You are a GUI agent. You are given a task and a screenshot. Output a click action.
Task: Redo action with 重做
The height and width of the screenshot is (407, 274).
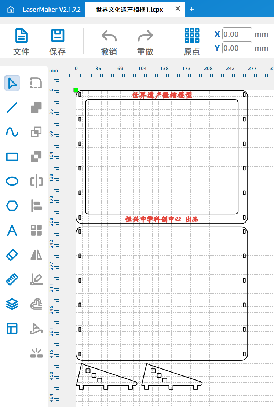(x=146, y=43)
